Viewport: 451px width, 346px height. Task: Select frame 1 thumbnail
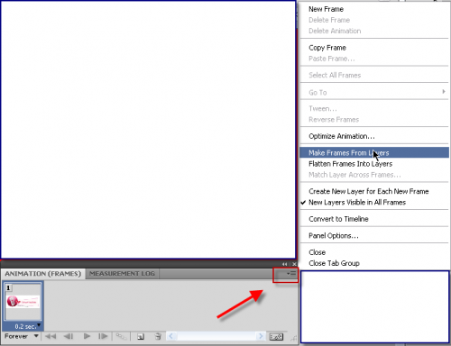point(23,301)
